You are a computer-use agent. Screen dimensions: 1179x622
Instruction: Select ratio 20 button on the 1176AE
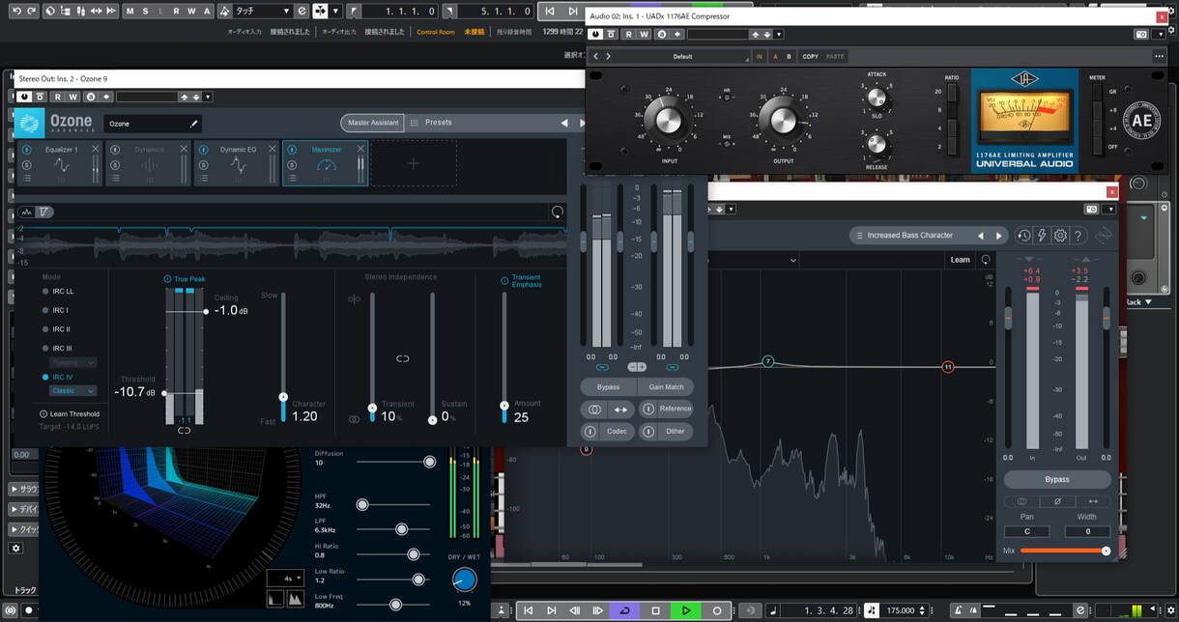tap(953, 92)
